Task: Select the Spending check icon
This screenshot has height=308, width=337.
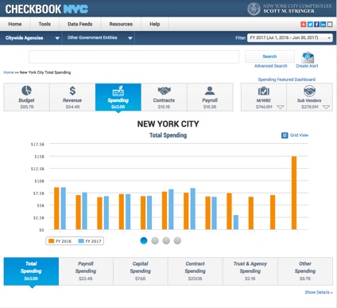Action: pyautogui.click(x=118, y=91)
